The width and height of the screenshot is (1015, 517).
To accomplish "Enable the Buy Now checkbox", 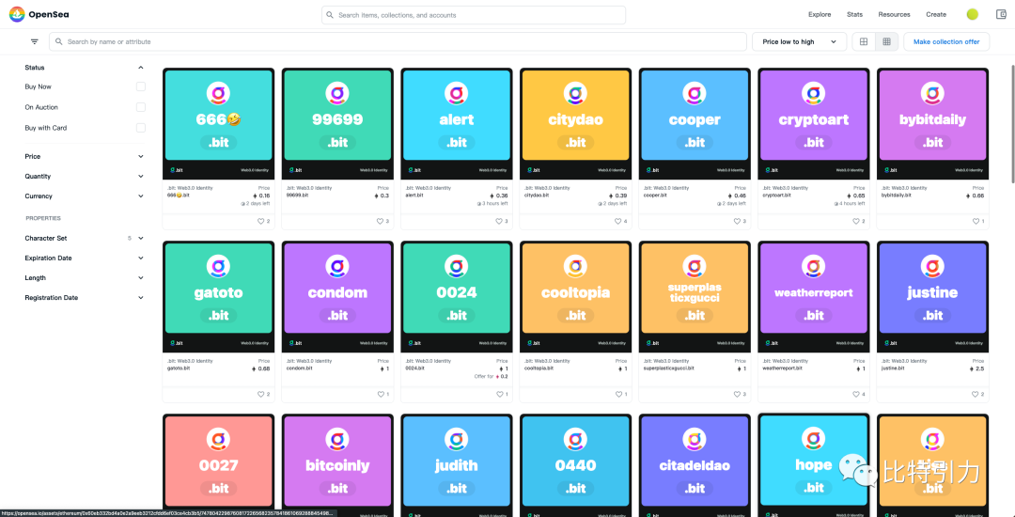I will tap(140, 86).
